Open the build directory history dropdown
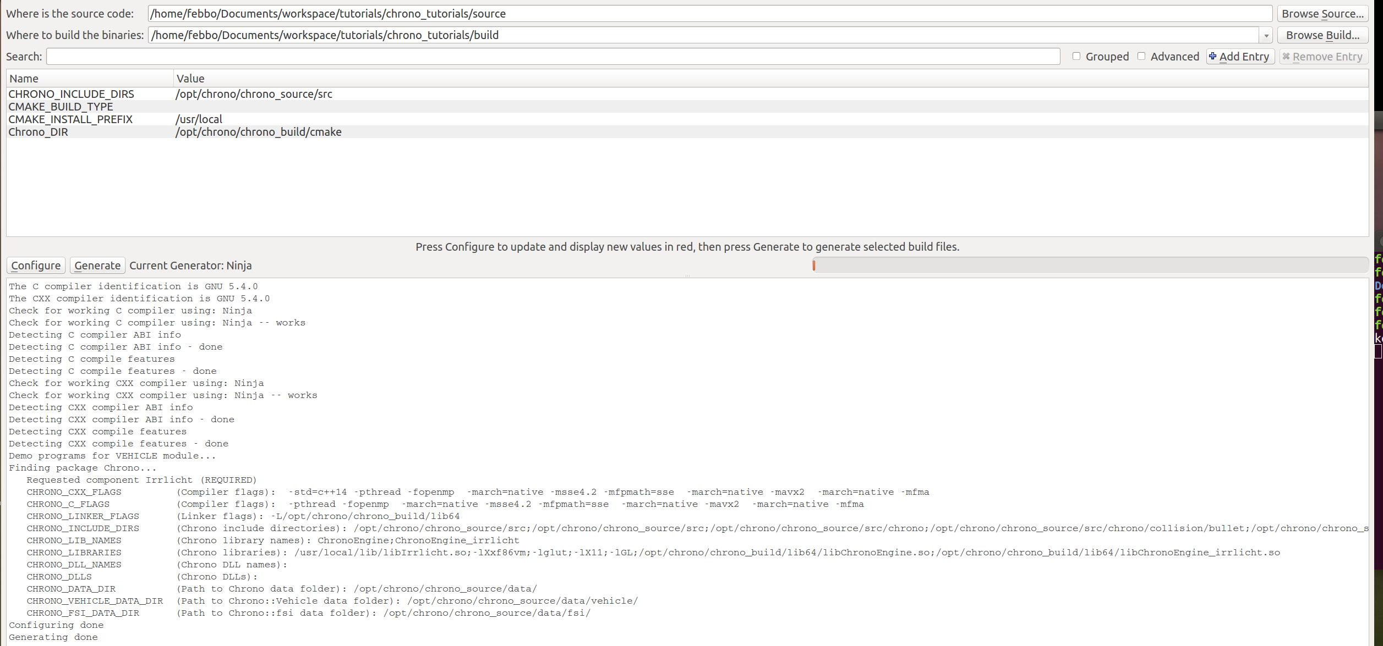The width and height of the screenshot is (1383, 646). click(1266, 35)
